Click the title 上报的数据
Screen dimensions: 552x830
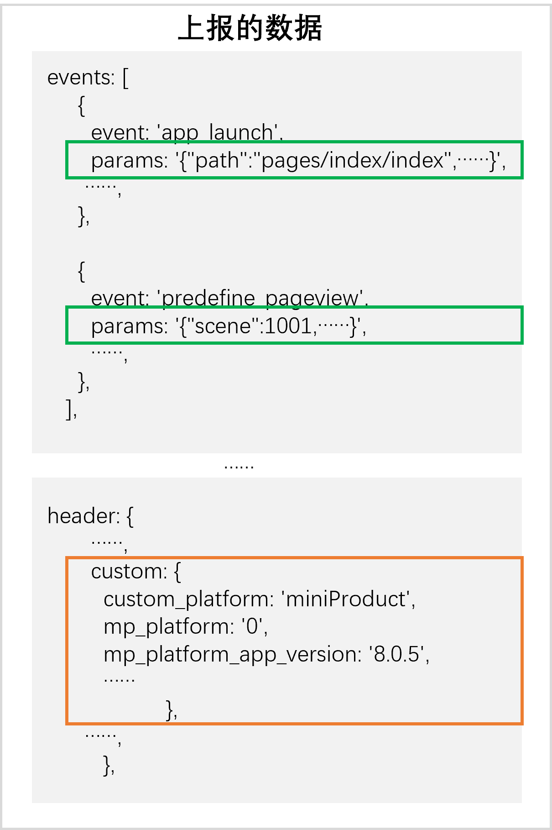tap(250, 28)
